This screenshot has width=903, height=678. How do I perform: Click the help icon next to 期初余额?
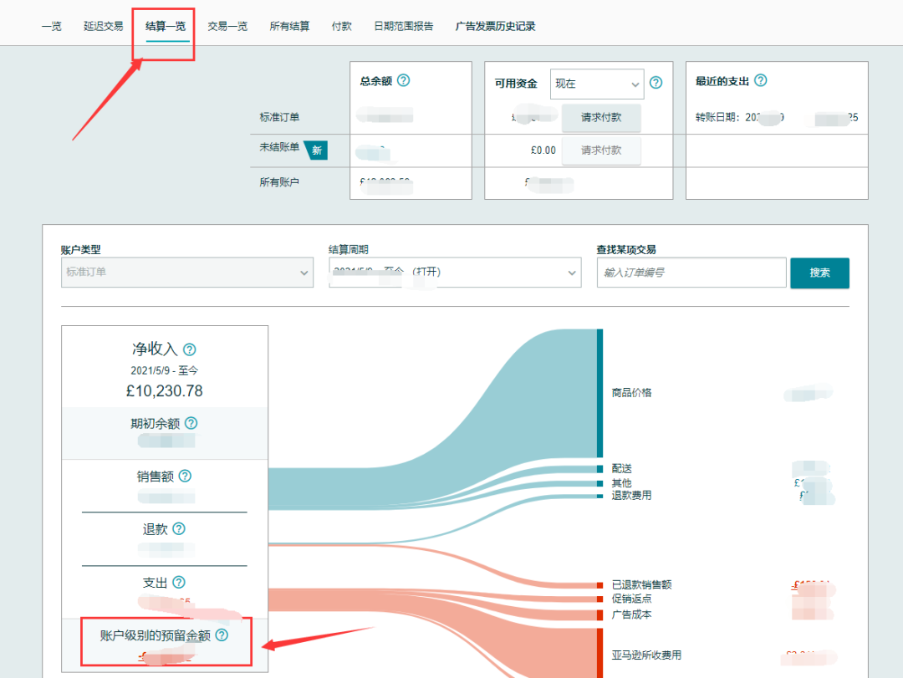[x=191, y=424]
